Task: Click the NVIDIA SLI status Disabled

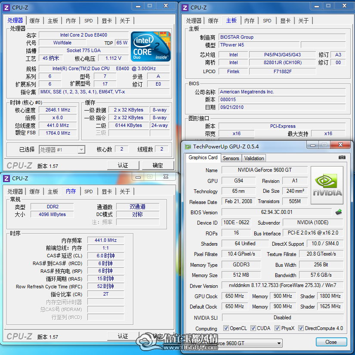Action: click(282, 318)
